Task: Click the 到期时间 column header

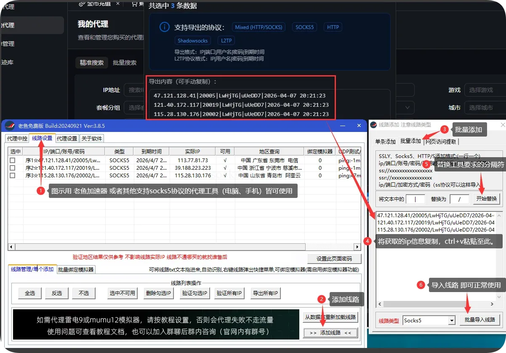Action: click(151, 151)
